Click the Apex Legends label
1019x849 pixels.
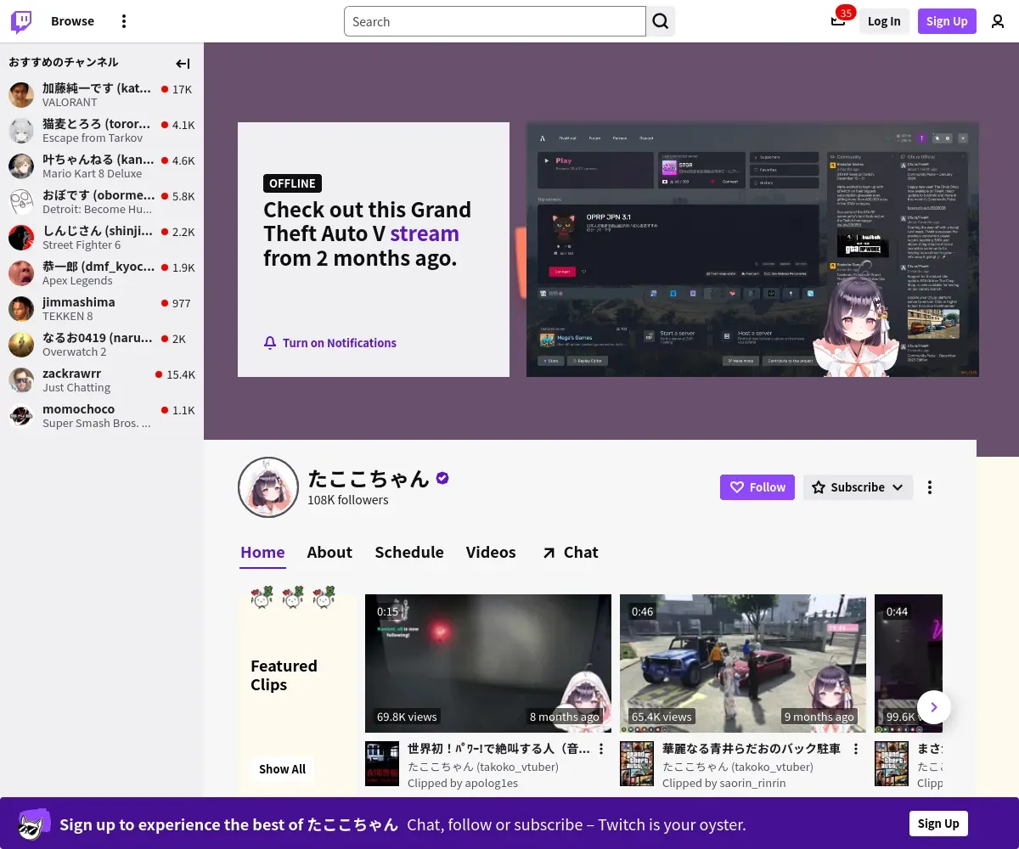tap(77, 280)
